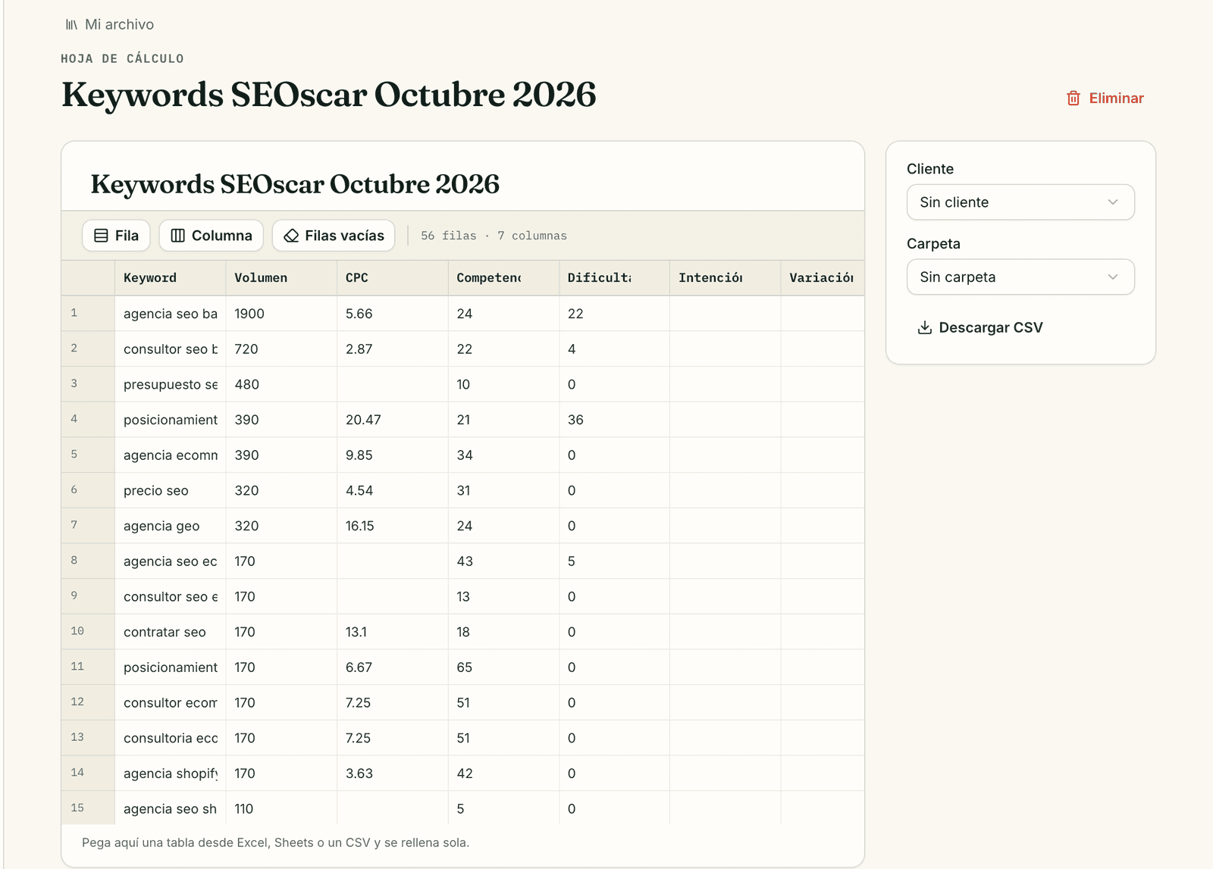The height and width of the screenshot is (869, 1213).
Task: Click the column icon in Columna button
Action: (x=178, y=236)
